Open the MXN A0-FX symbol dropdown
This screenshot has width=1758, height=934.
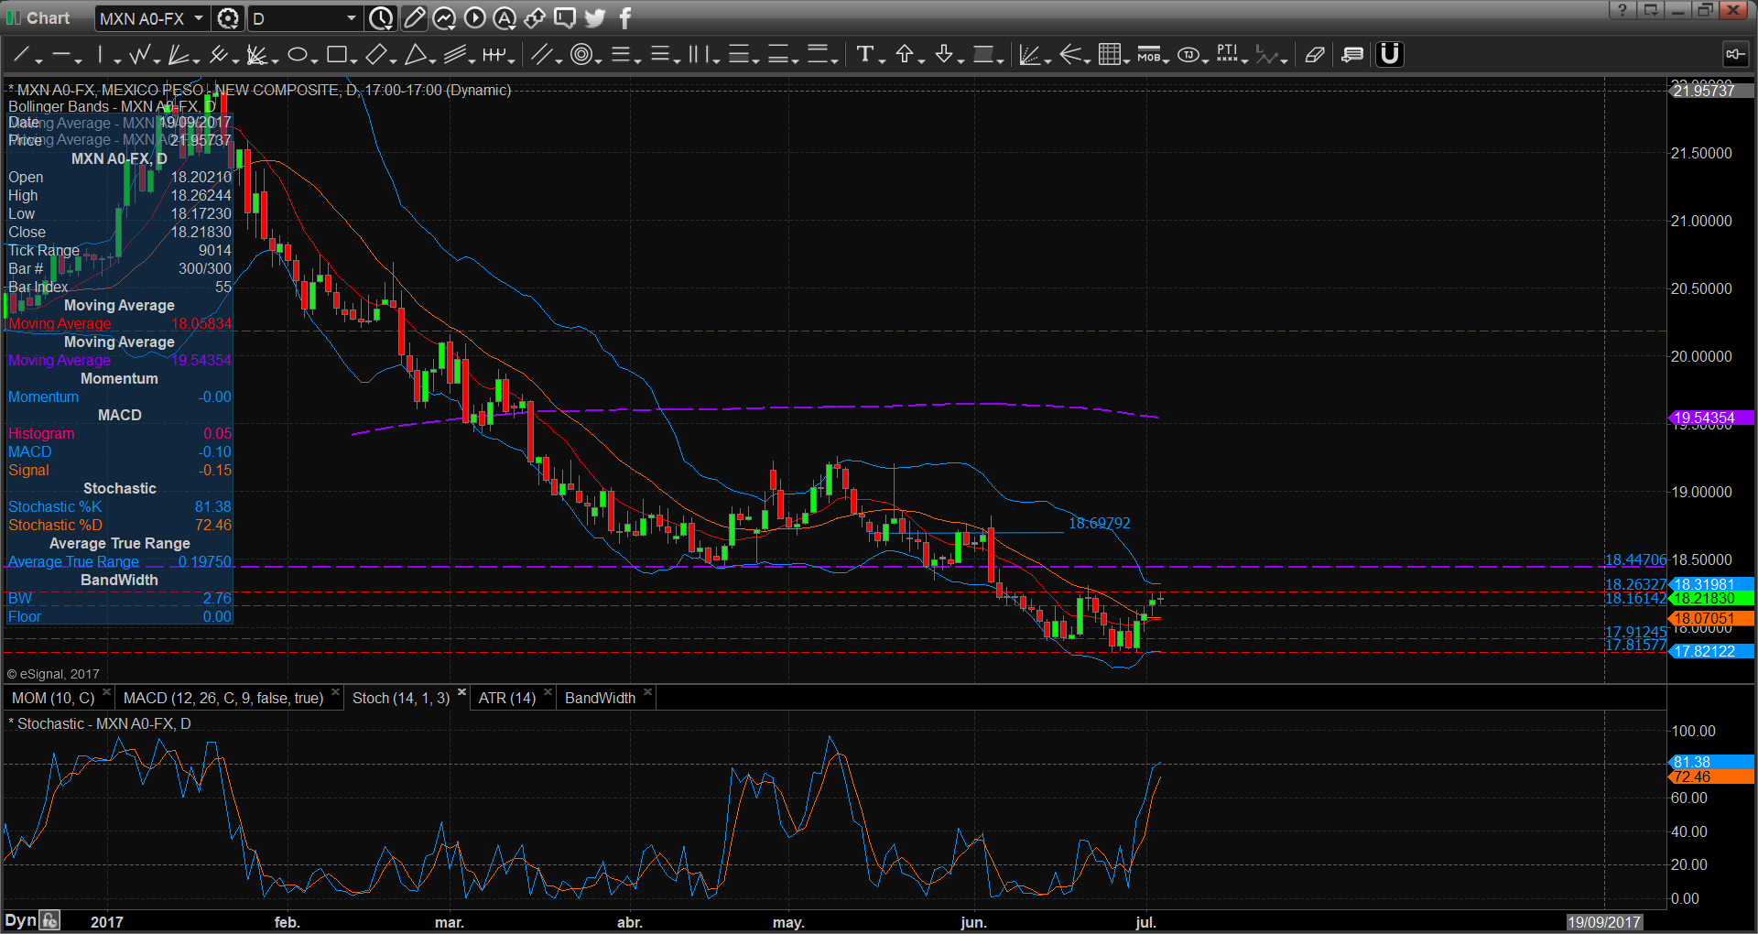(x=198, y=18)
